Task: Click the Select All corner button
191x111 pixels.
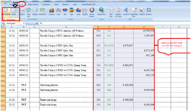Action: [3, 27]
